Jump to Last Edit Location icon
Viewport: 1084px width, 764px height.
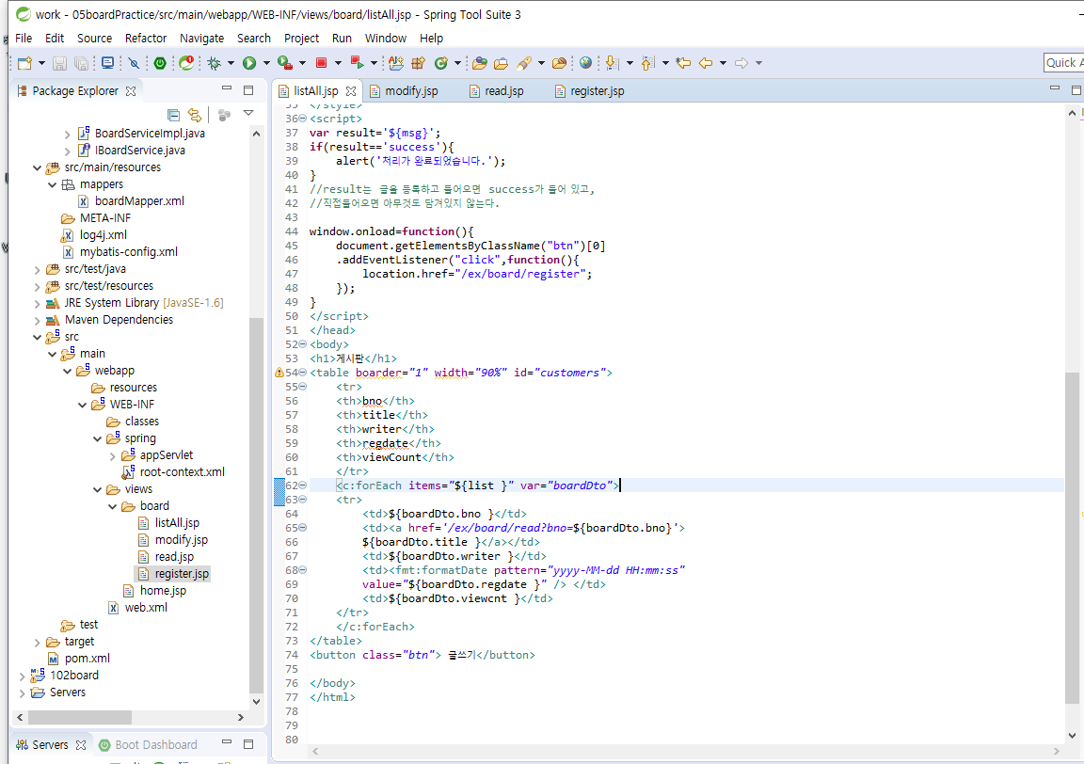click(683, 63)
